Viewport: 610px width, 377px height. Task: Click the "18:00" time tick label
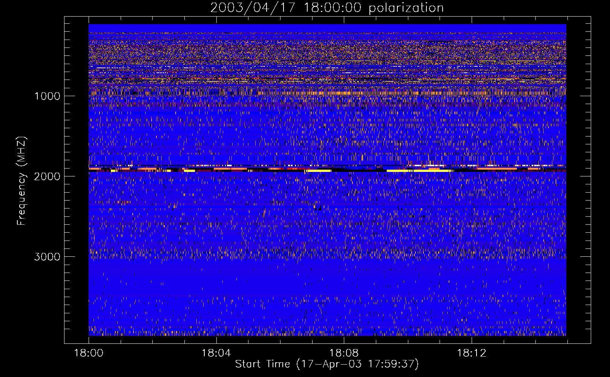point(89,353)
